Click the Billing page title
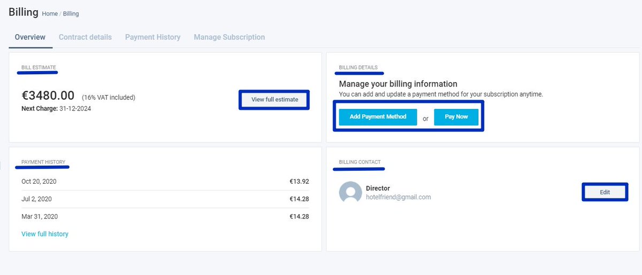Image resolution: width=642 pixels, height=275 pixels. [24, 12]
